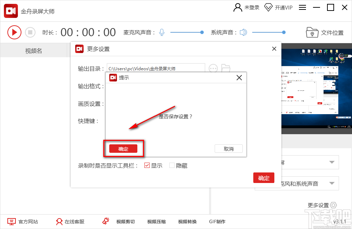Confirm saving settings with red 确定 in prompt
Screen dimensions: 352x229
pyautogui.click(x=123, y=149)
